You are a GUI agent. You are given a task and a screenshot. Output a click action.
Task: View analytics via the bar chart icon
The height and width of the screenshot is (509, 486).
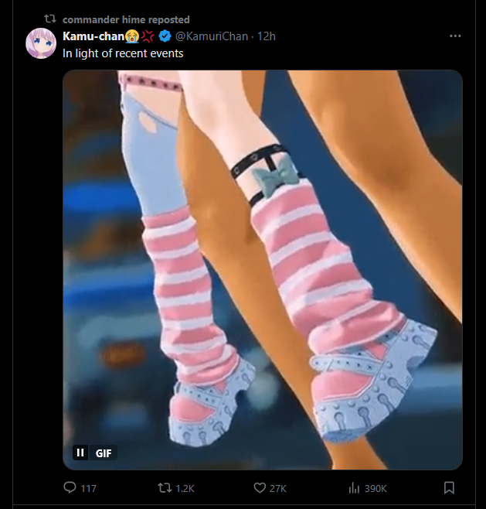click(x=354, y=488)
